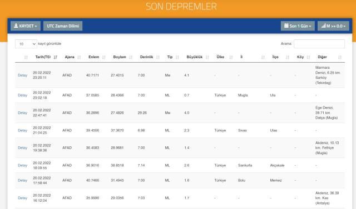Open the records-per-page dropdown showing 10
The width and height of the screenshot is (356, 209).
(x=26, y=44)
